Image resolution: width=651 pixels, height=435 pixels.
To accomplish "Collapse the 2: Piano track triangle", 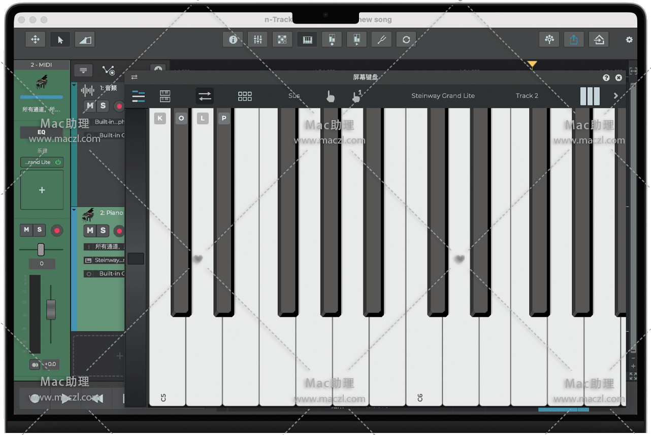I will pyautogui.click(x=74, y=209).
